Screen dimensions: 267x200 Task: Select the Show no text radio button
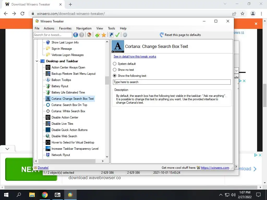[115, 70]
